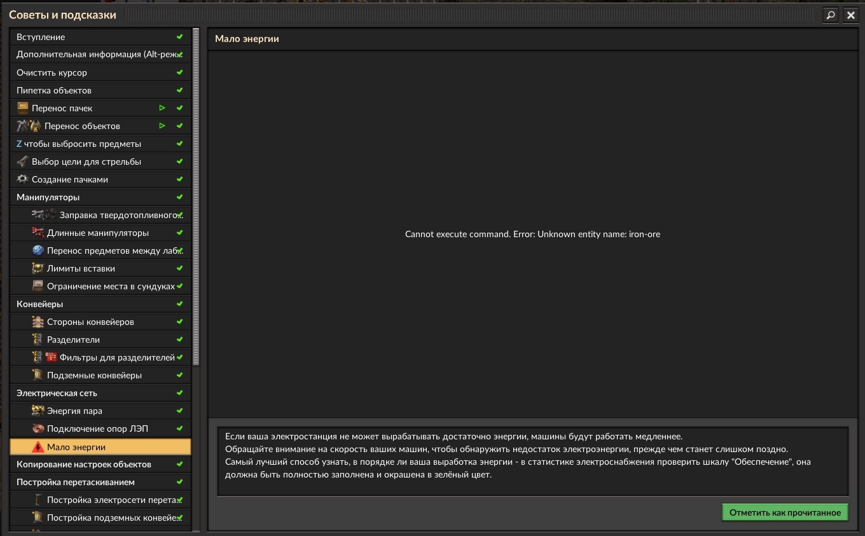Click the red inserter icon for Длинные манипуляторы
Viewport: 865px width, 536px height.
38,233
